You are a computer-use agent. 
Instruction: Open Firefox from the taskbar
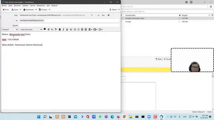click(x=118, y=117)
